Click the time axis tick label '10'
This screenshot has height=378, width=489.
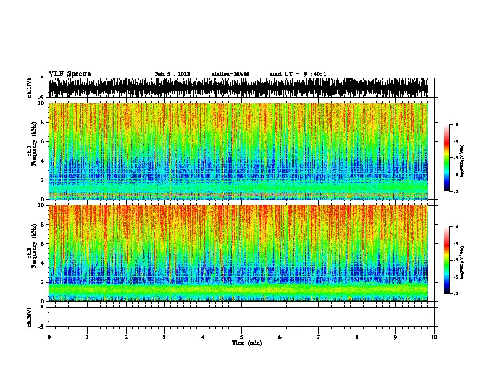434,337
